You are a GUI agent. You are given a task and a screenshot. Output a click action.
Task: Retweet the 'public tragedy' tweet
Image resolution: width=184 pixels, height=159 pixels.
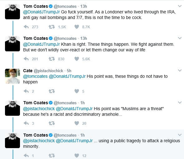point(52,156)
